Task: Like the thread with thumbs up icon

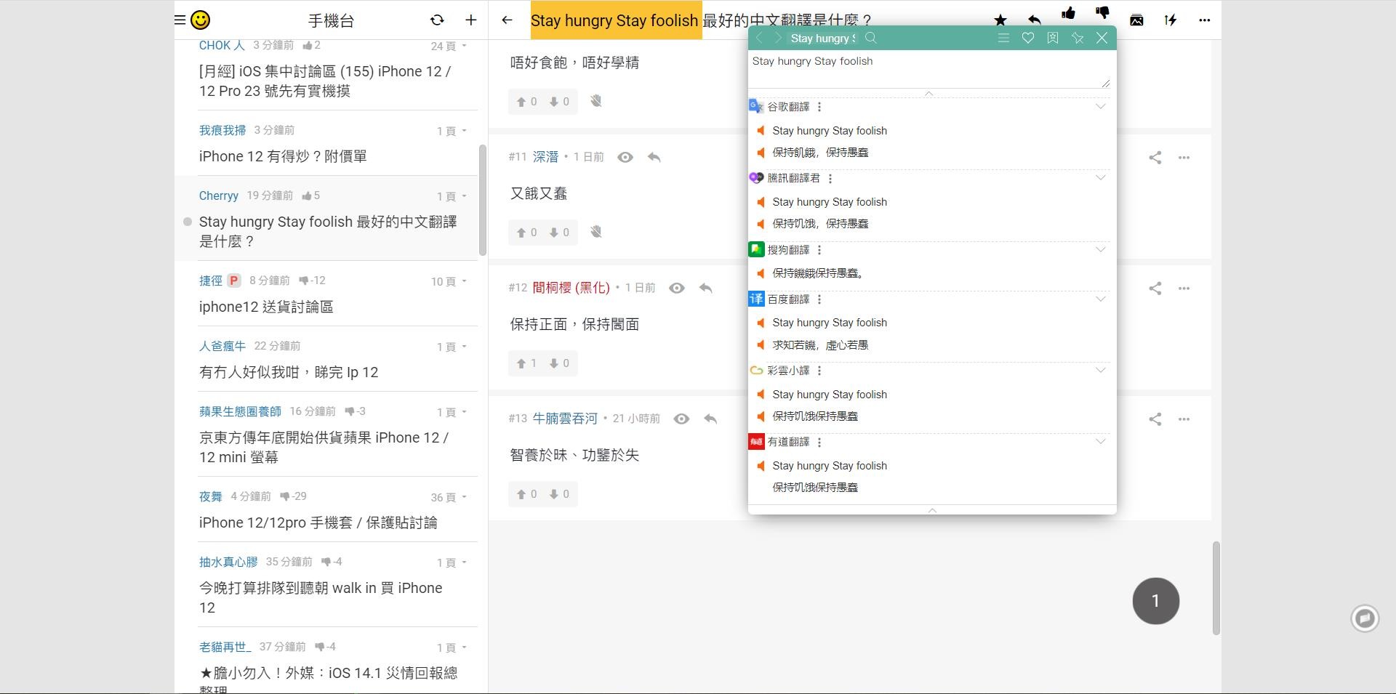Action: pos(1068,13)
